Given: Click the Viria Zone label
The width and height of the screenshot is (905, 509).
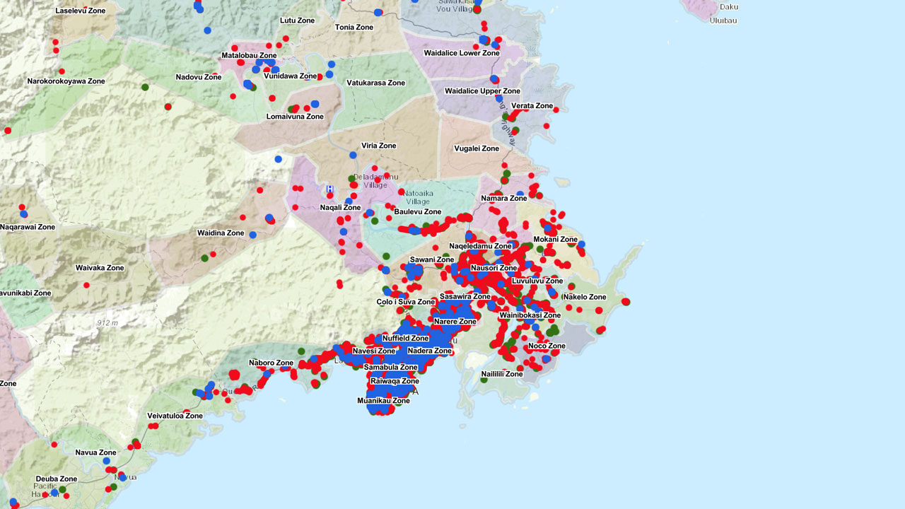Looking at the screenshot, I should pyautogui.click(x=379, y=146).
